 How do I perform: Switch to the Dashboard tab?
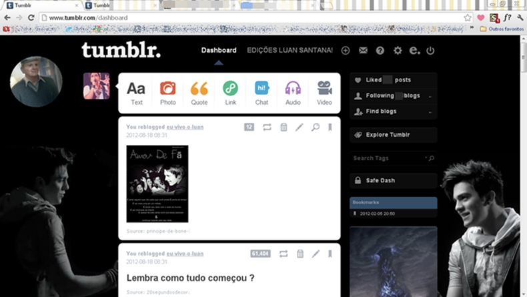(x=219, y=51)
